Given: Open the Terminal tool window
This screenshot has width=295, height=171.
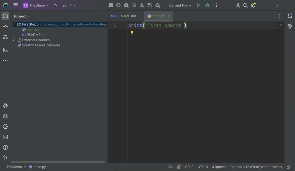Looking at the screenshot, I should pos(5,137).
